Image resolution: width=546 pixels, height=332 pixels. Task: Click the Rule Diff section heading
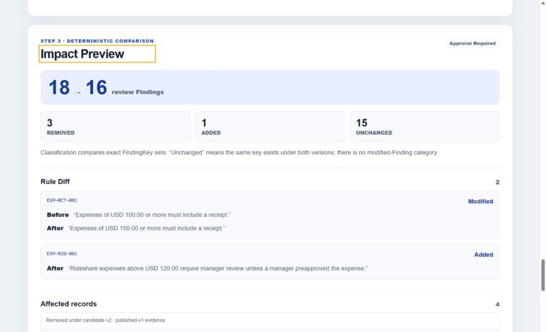(55, 182)
